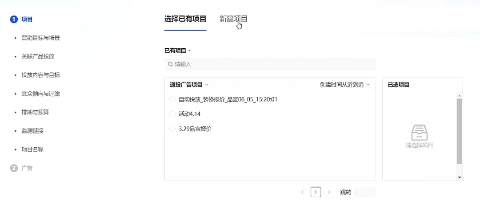
Task: Expand 创建时间从近到远 sort dropdown
Action: 344,85
